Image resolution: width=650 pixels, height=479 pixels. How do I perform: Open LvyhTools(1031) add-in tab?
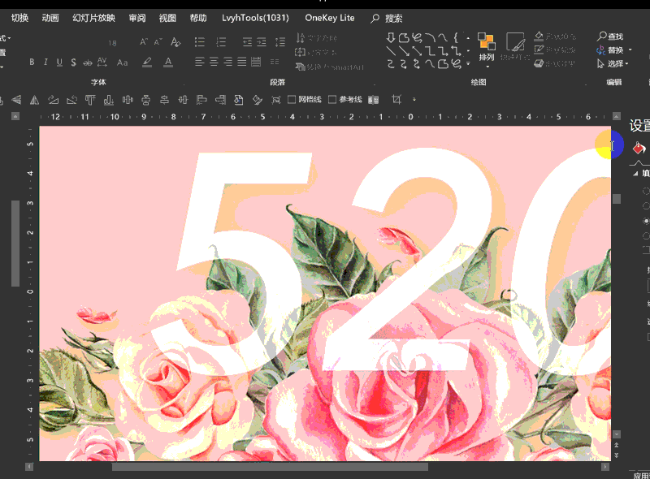point(255,18)
